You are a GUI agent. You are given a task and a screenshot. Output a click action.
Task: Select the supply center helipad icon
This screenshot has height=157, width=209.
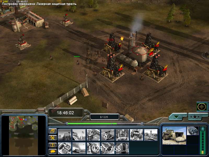(93, 135)
